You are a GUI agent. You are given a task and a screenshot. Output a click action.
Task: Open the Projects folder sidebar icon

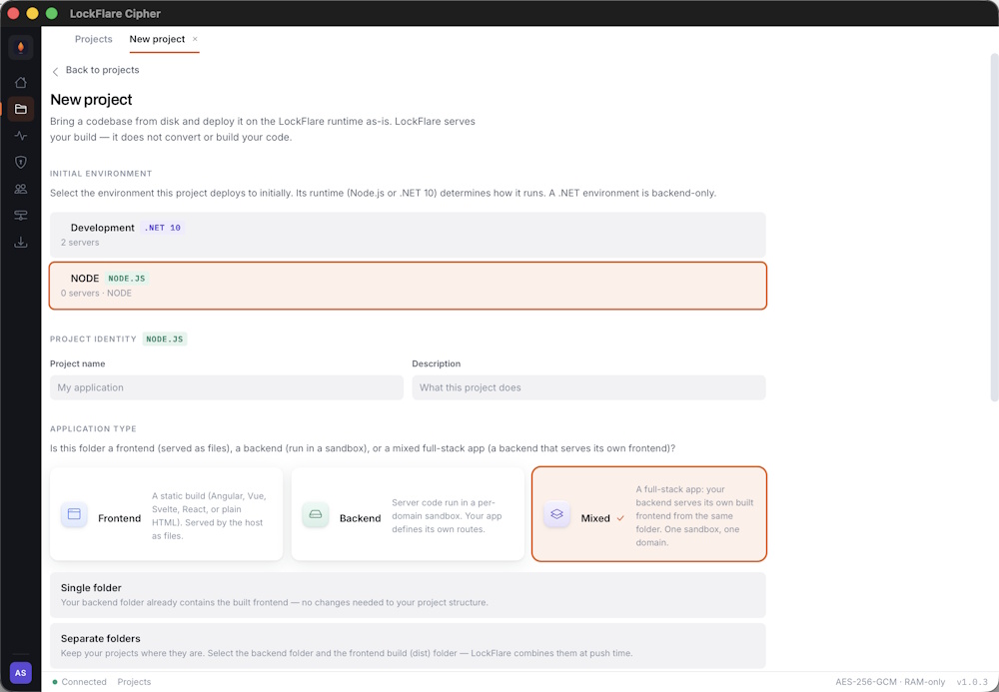[x=20, y=109]
